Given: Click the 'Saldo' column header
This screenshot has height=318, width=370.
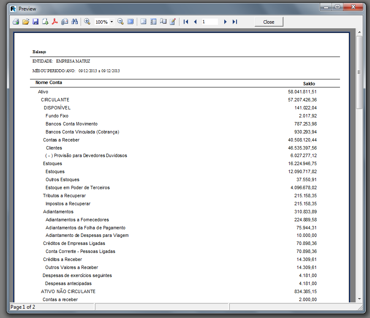Looking at the screenshot, I should click(309, 84).
